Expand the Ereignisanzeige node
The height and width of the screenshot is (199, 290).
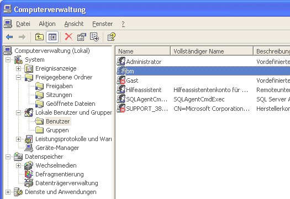pyautogui.click(x=18, y=68)
